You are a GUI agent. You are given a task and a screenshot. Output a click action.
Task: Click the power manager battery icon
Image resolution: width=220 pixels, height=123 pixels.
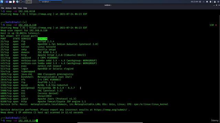point(210,2)
